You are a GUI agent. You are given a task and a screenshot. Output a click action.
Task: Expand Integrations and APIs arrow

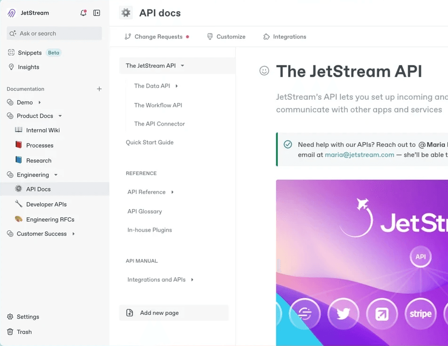[192, 280]
